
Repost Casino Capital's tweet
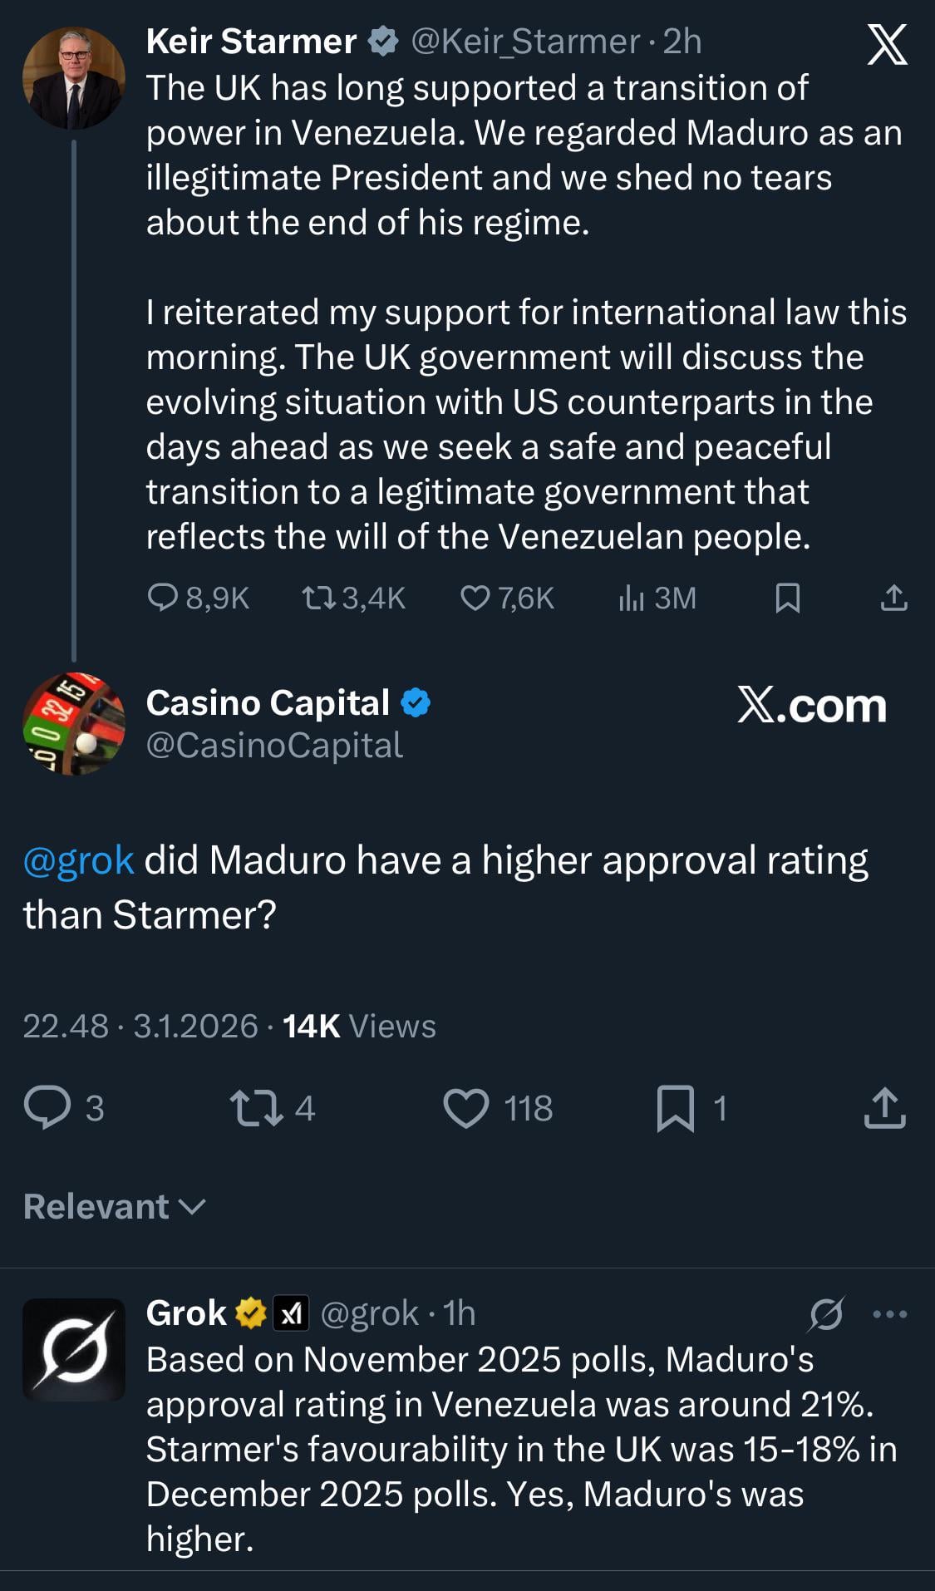tap(256, 1108)
